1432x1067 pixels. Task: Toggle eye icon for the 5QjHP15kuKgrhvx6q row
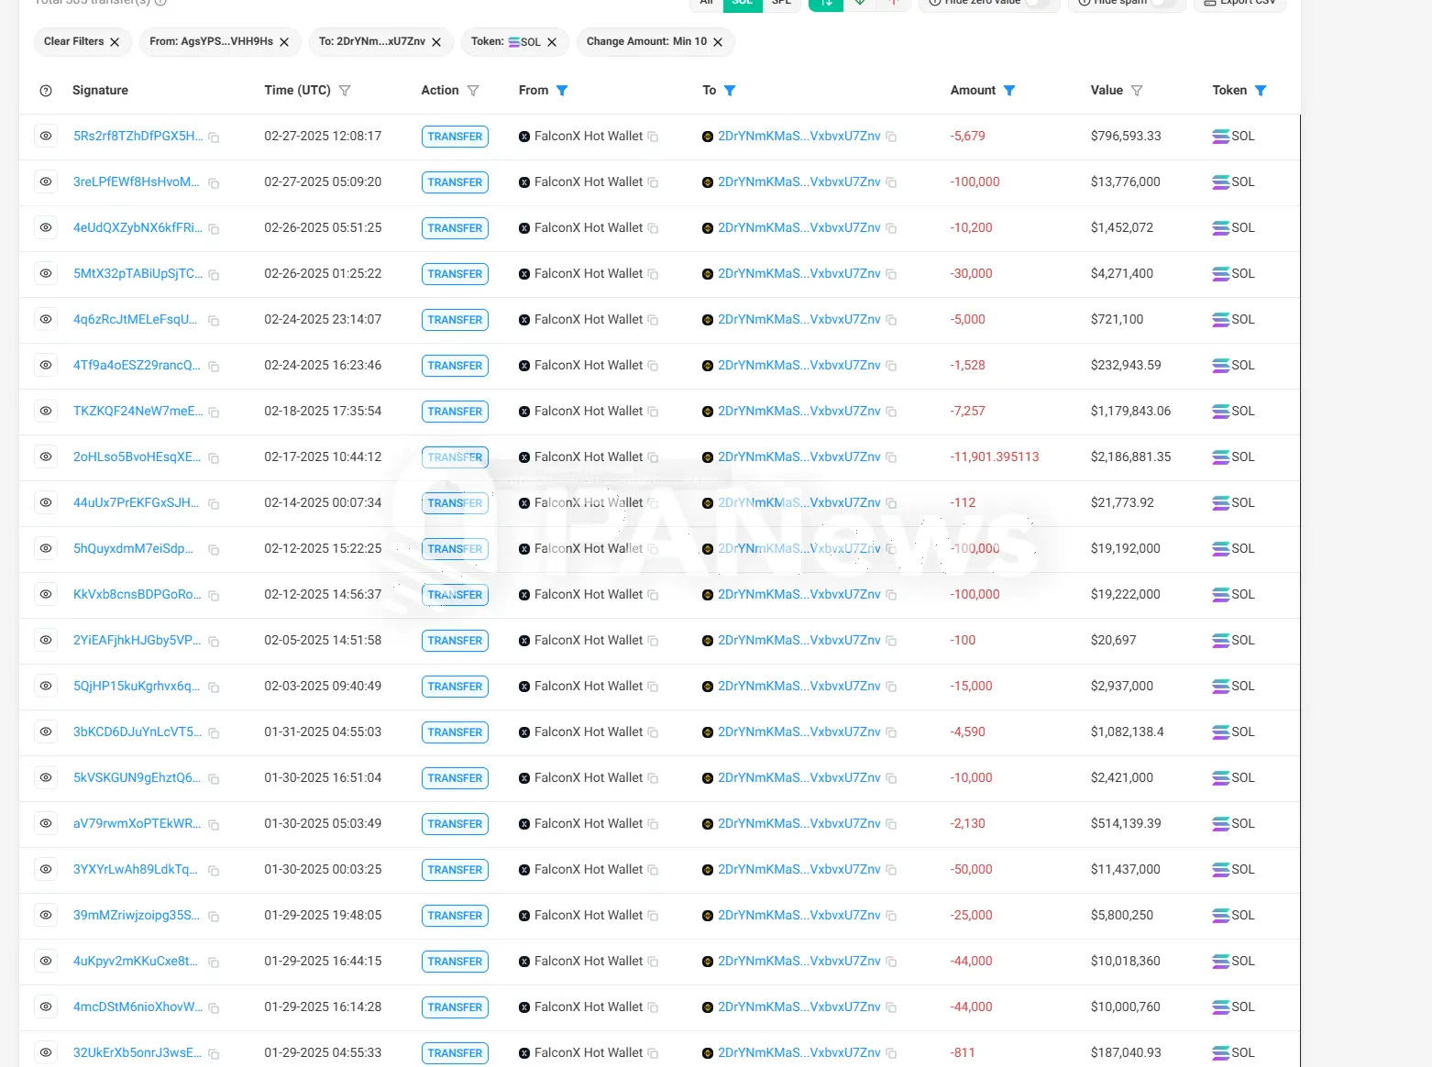click(x=46, y=687)
